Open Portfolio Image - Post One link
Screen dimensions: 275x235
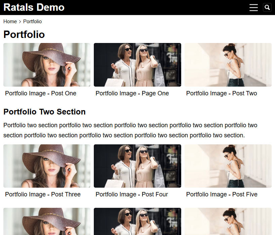point(41,93)
